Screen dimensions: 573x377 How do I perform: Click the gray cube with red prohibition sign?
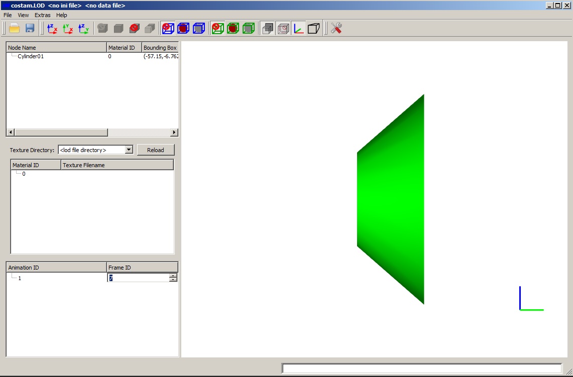(x=134, y=28)
